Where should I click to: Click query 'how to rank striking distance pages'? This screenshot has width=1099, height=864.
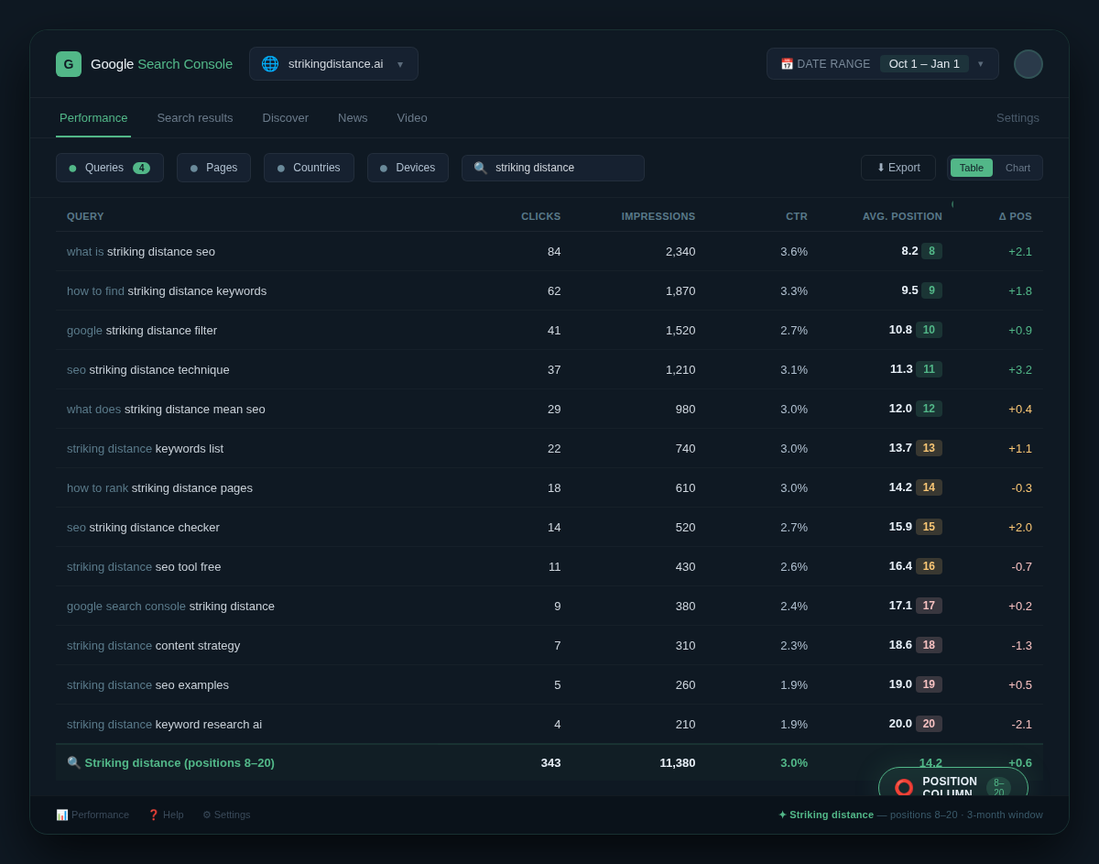[x=159, y=487]
